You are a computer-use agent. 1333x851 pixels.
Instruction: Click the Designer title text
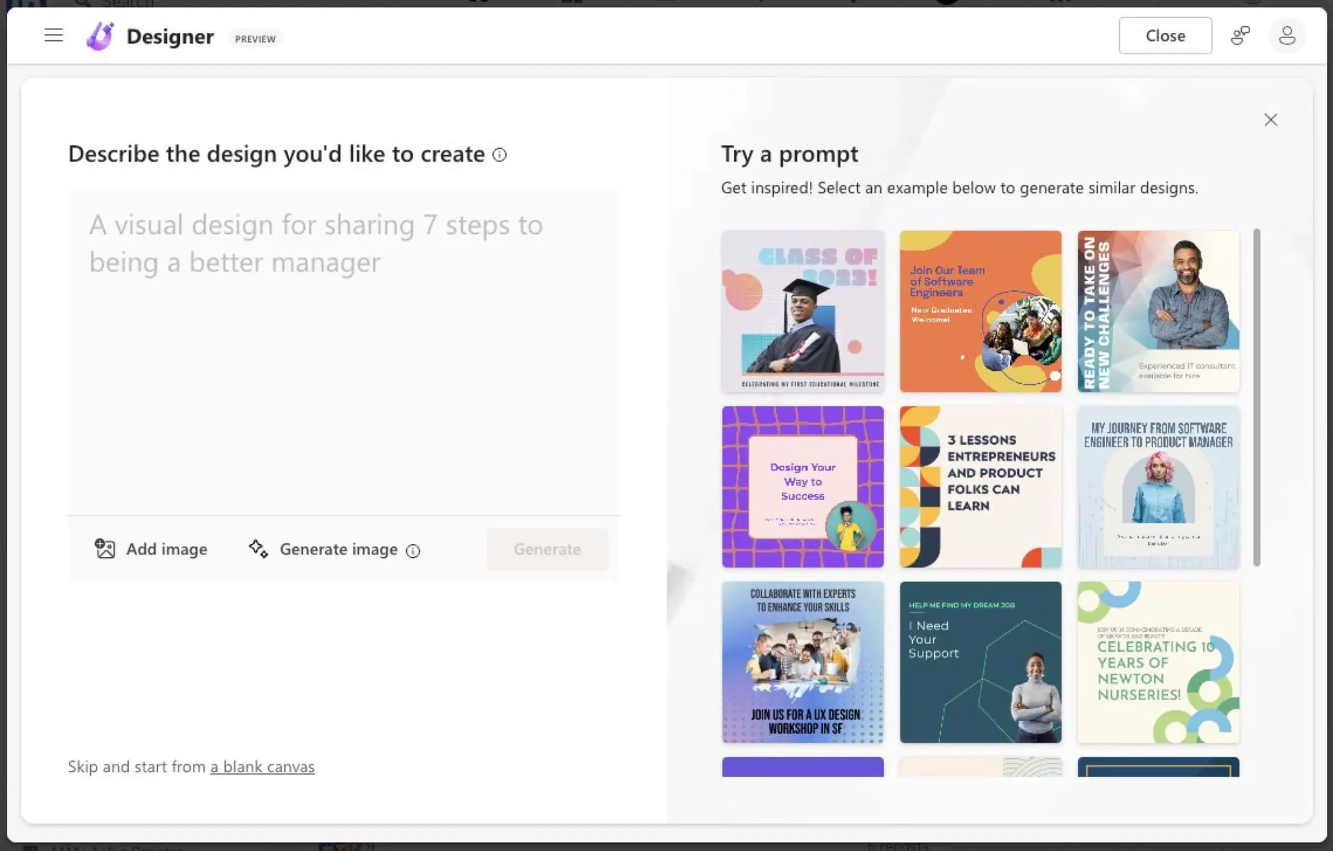pyautogui.click(x=170, y=36)
